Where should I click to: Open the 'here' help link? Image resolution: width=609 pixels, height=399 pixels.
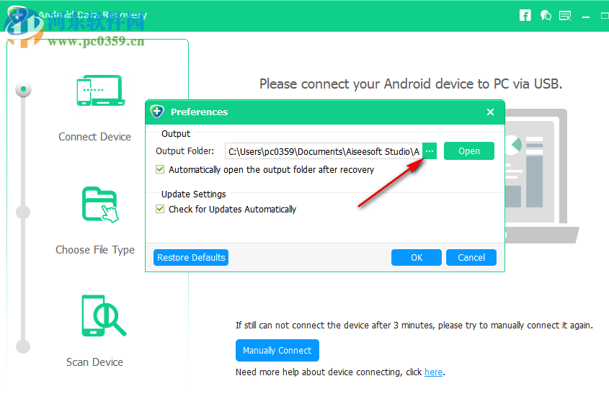pyautogui.click(x=433, y=372)
